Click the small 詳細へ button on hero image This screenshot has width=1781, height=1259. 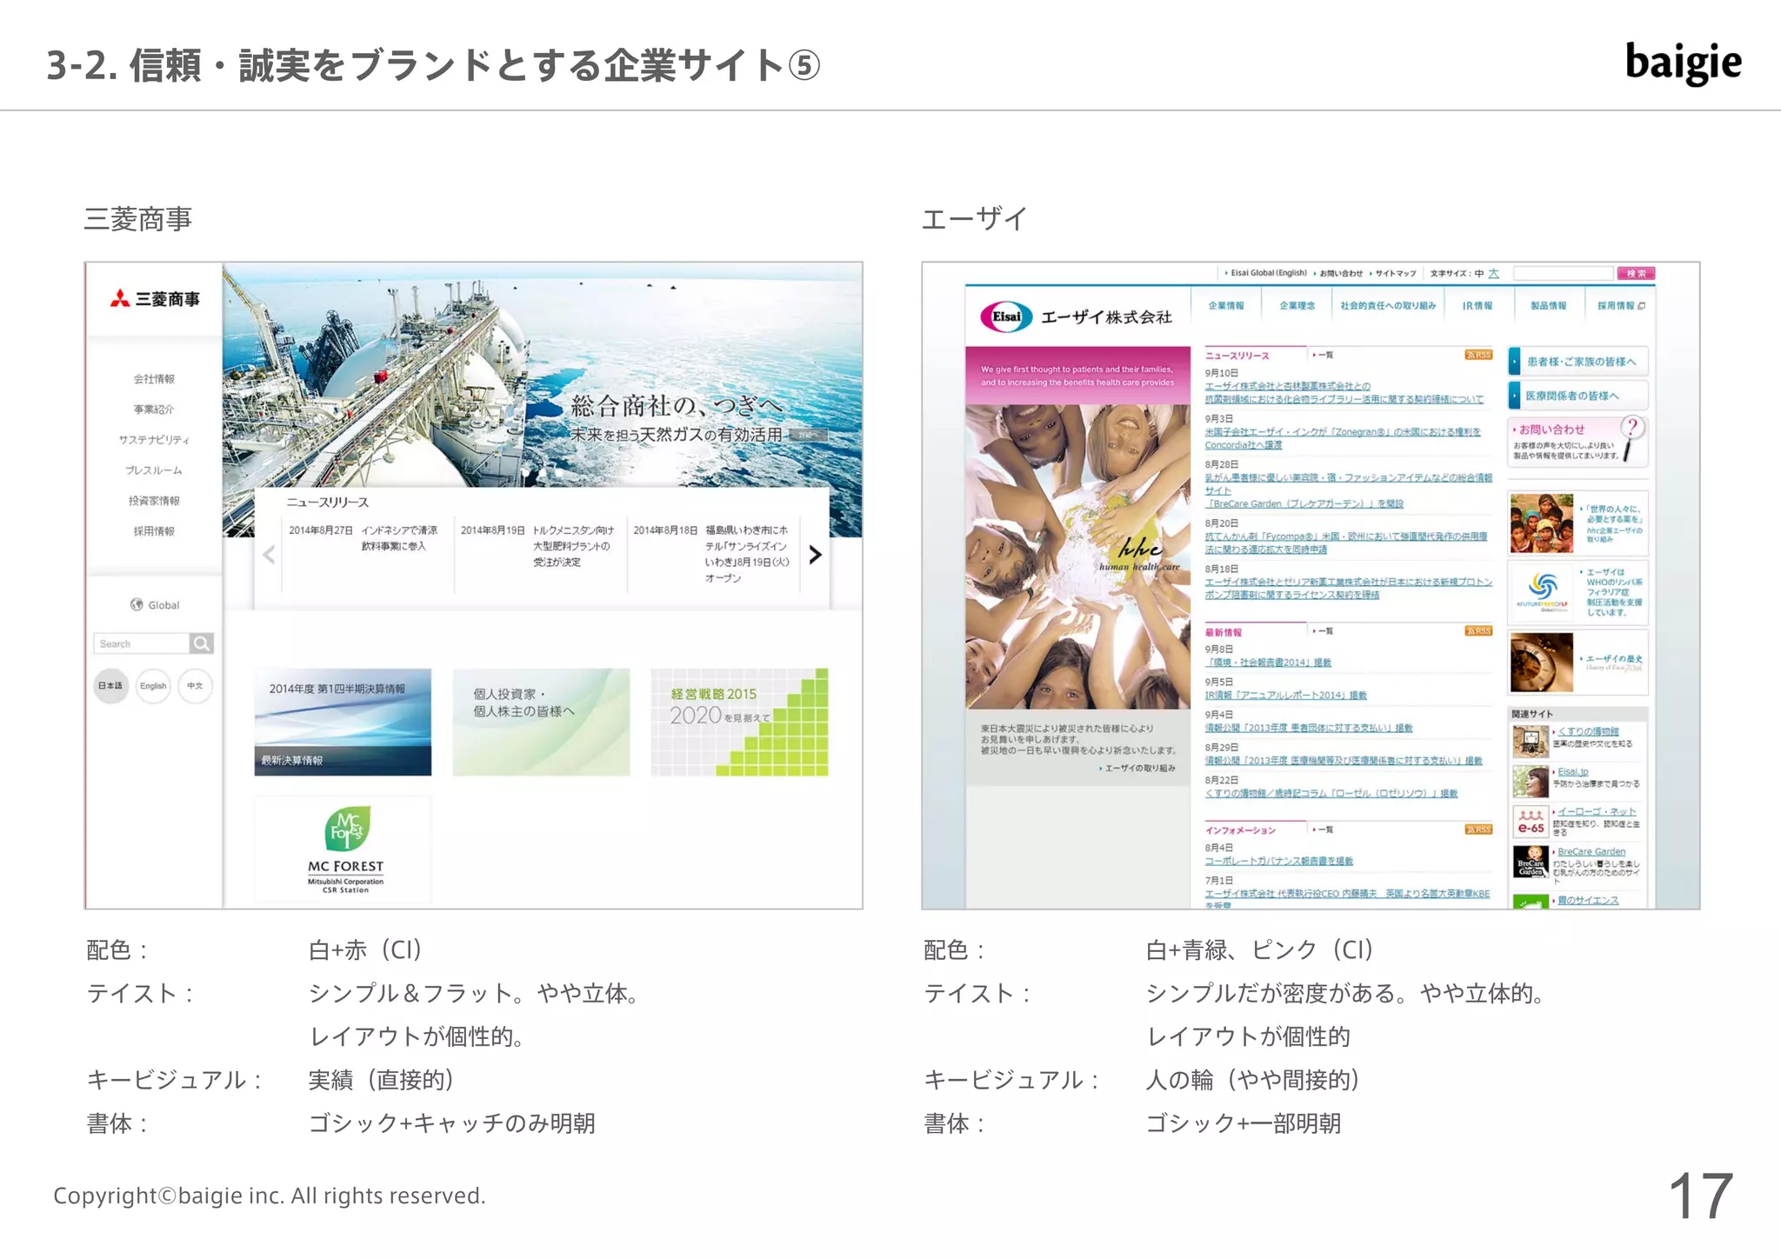click(x=809, y=435)
